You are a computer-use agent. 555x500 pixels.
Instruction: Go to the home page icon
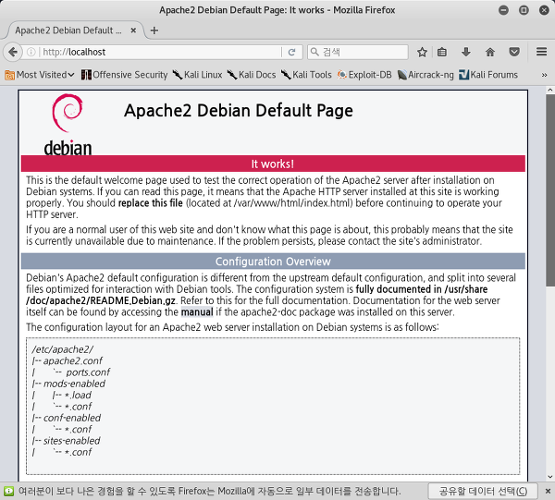tap(490, 53)
